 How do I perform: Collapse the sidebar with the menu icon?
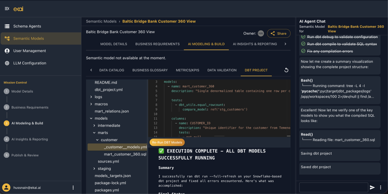pyautogui.click(x=7, y=9)
